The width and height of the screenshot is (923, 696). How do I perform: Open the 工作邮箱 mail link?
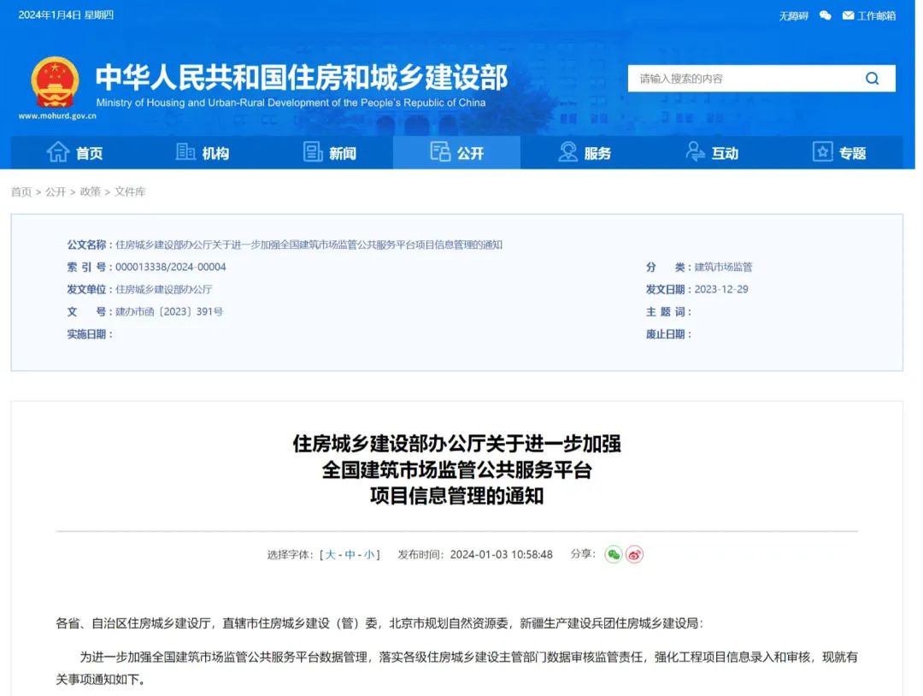pos(868,15)
